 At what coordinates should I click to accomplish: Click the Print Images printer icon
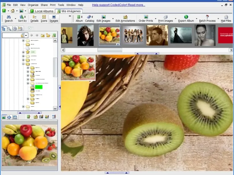166,17
